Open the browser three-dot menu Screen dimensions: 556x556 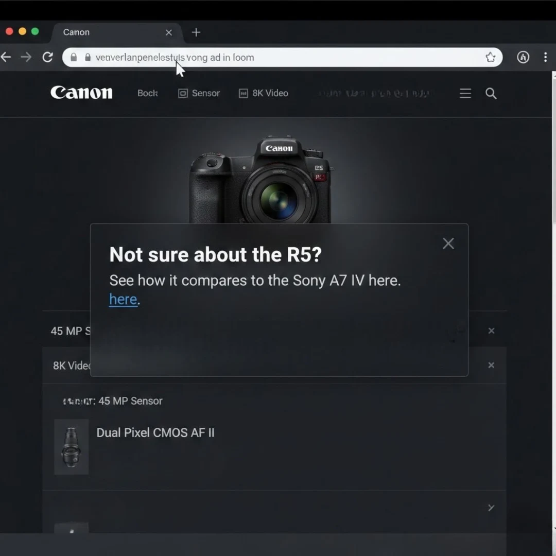click(545, 57)
